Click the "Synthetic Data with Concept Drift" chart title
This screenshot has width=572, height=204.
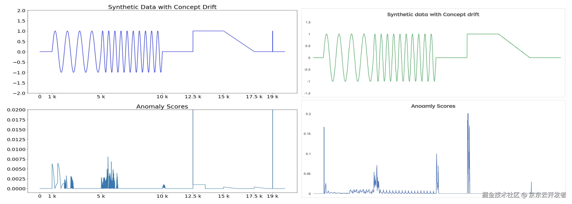pos(162,7)
